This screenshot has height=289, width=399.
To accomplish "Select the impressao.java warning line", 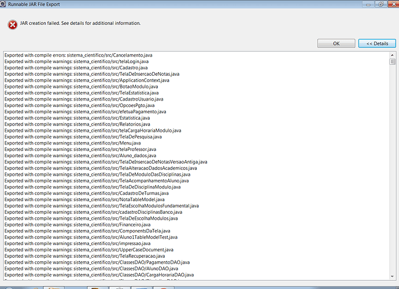I will 77,243.
